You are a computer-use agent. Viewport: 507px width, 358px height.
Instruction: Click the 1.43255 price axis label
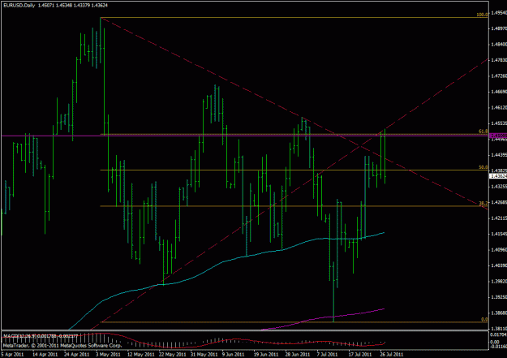(499, 187)
